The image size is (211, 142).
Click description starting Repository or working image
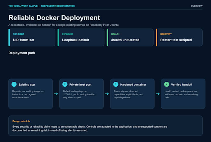tap(28, 94)
